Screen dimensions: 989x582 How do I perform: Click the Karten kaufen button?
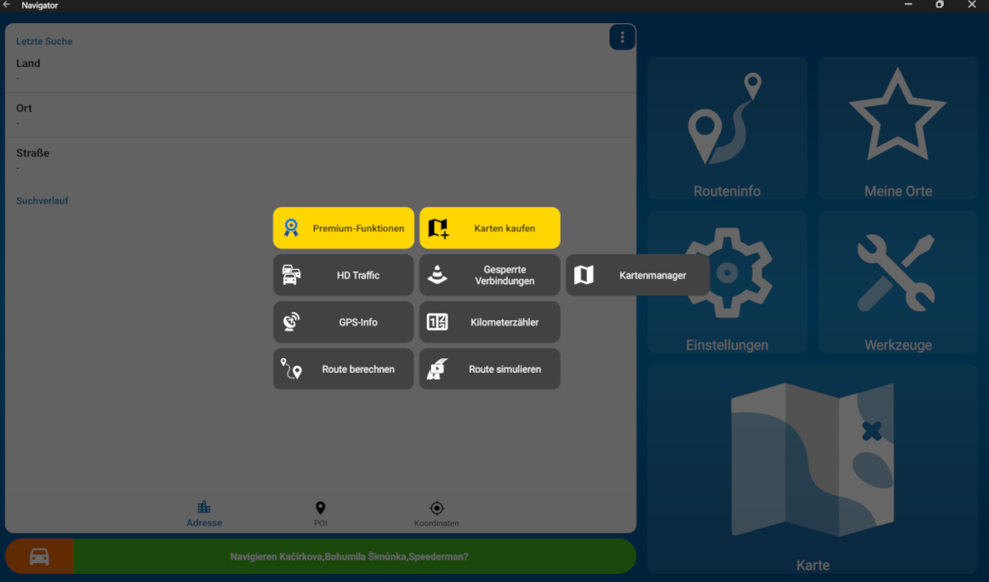(490, 228)
